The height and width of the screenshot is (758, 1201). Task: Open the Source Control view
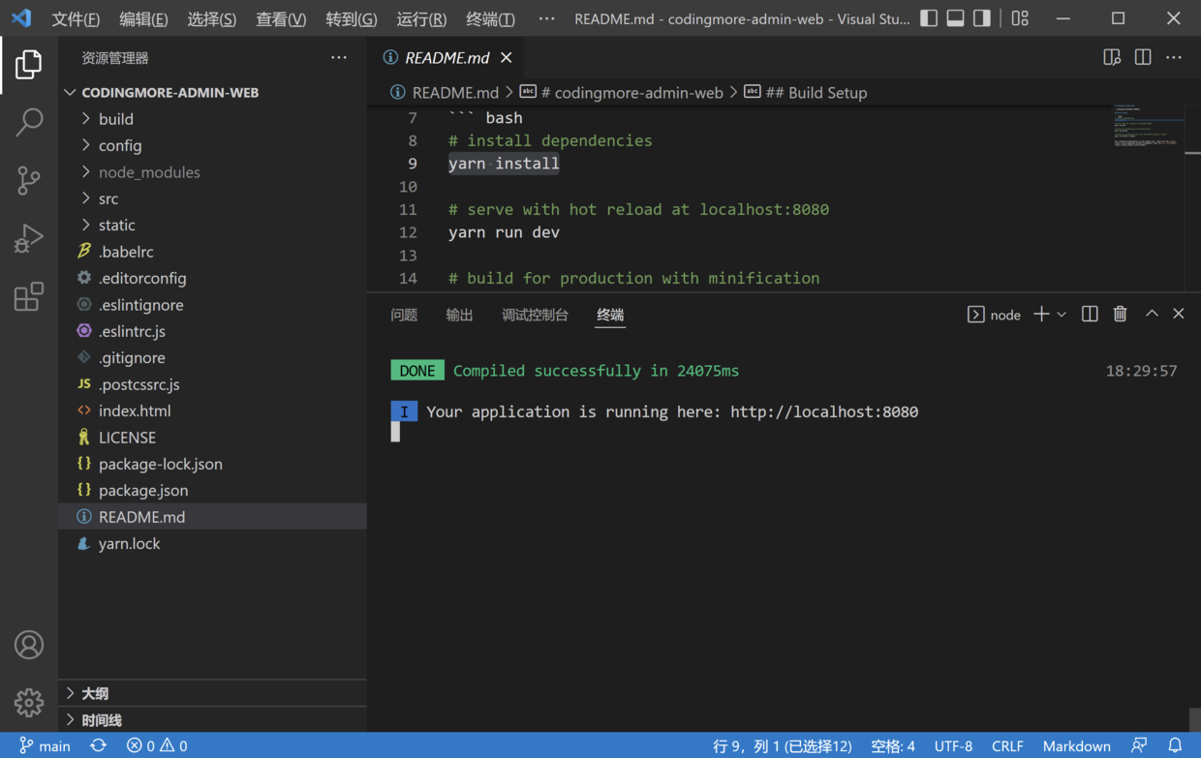(29, 180)
